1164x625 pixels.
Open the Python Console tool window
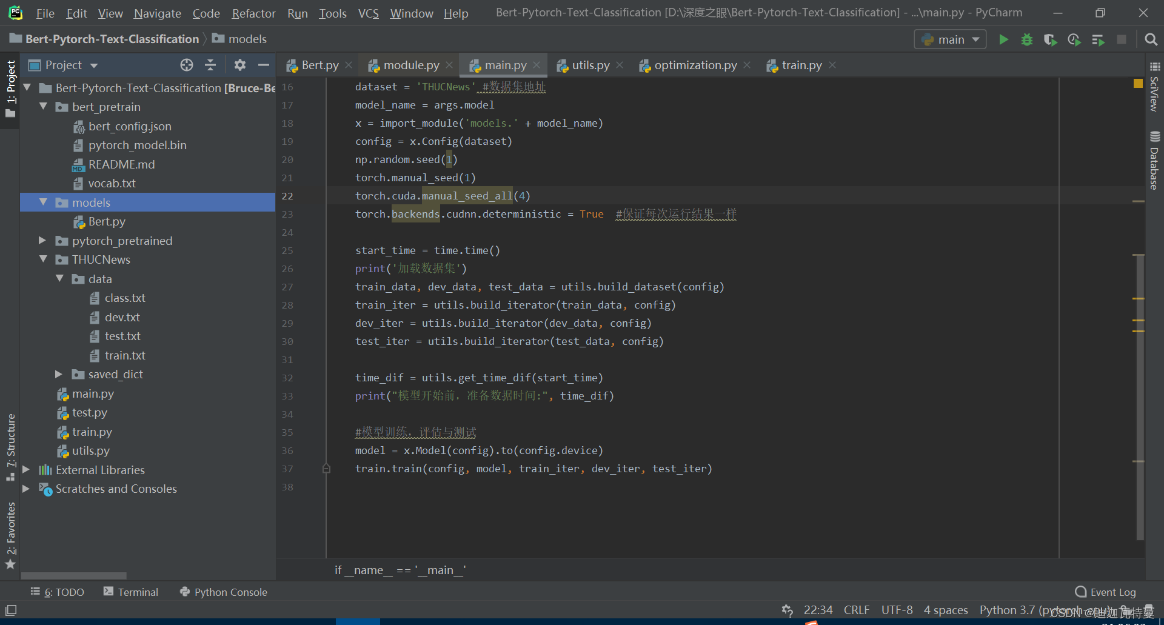tap(224, 592)
